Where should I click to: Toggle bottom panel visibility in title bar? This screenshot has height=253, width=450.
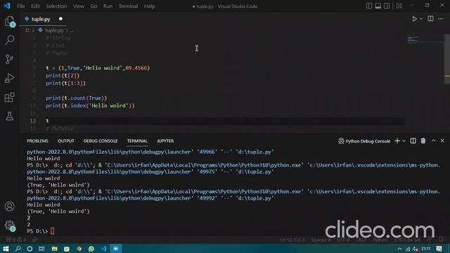[378, 6]
